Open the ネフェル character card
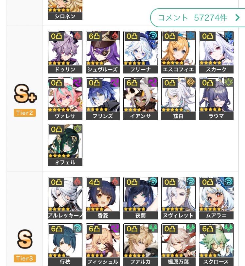The image size is (245, 266). (65, 145)
